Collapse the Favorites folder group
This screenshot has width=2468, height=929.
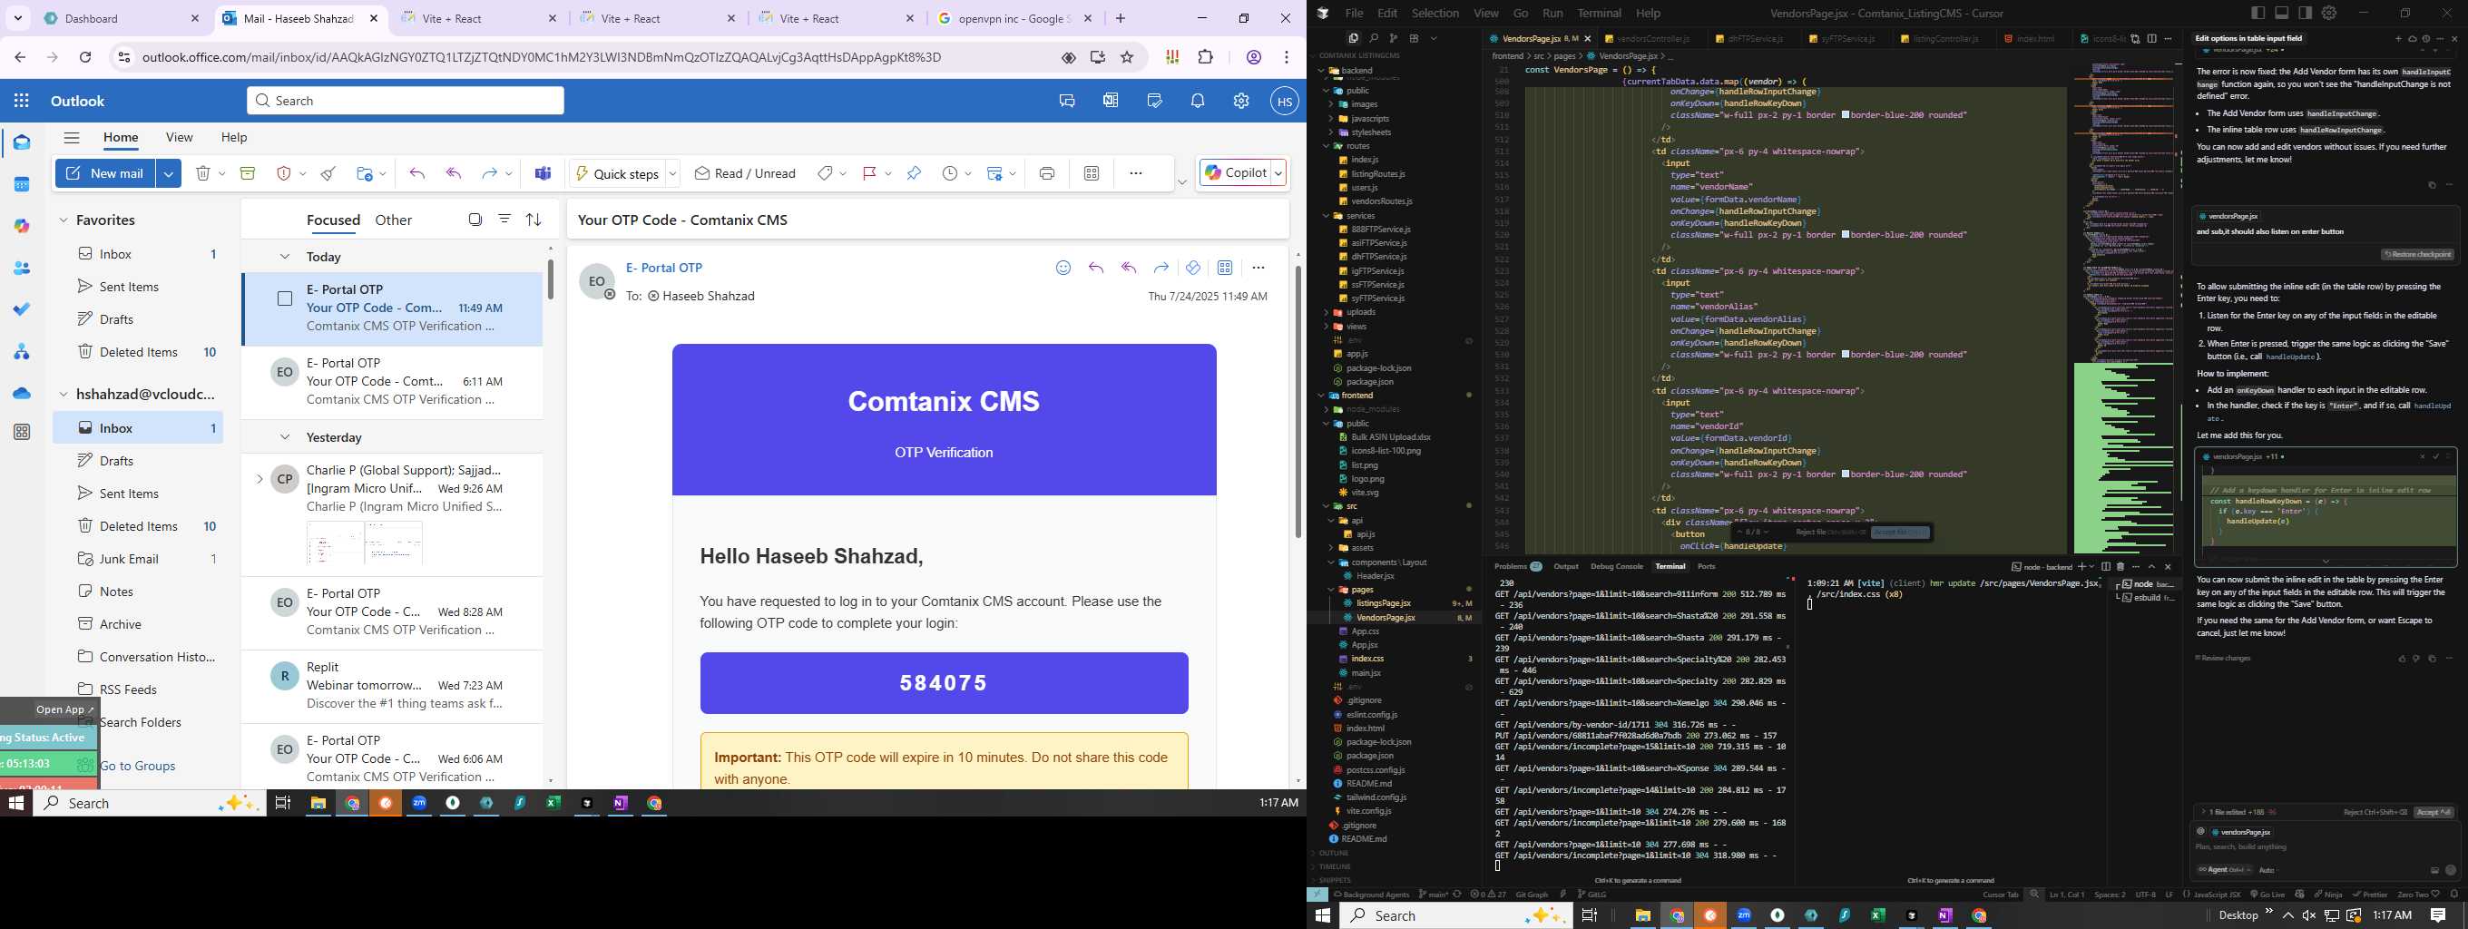pyautogui.click(x=64, y=220)
